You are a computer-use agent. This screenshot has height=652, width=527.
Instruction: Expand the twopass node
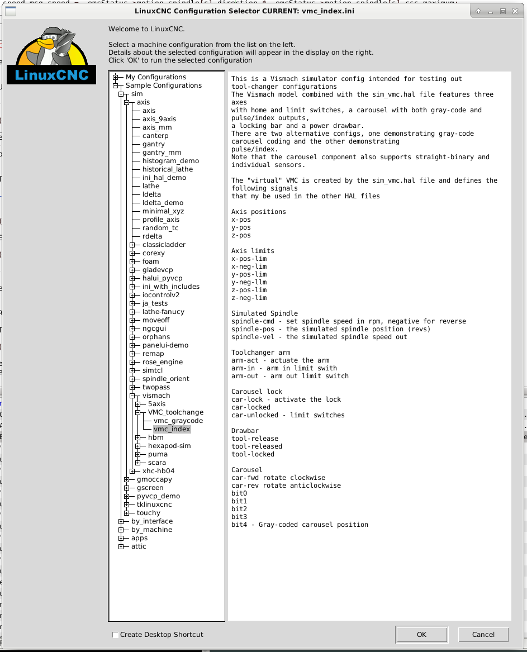click(x=132, y=387)
